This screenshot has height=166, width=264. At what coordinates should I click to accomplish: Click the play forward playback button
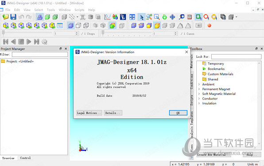coord(29,42)
